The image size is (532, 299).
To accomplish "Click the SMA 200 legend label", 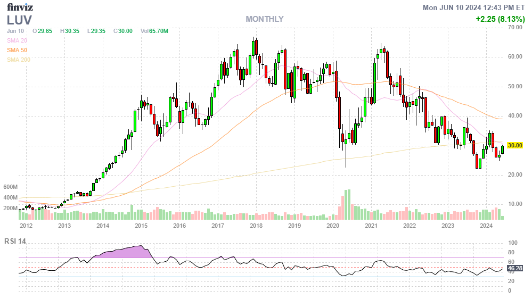I will 18,60.
